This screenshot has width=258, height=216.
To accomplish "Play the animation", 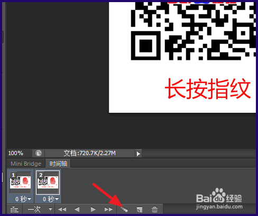I will tap(93, 210).
